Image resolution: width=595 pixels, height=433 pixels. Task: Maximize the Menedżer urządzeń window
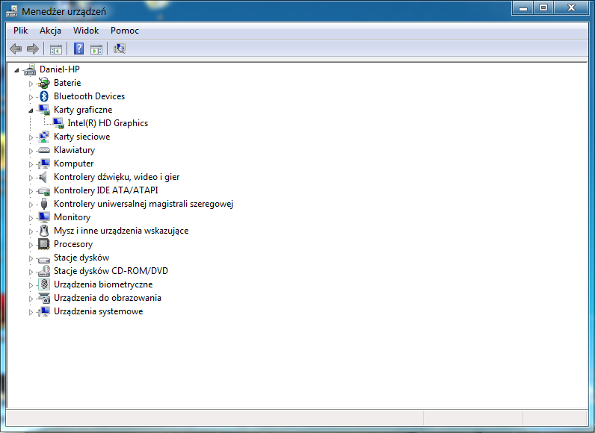point(543,7)
